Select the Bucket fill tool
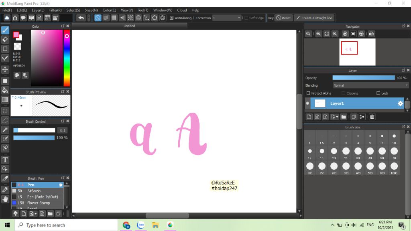This screenshot has height=231, width=411. pyautogui.click(x=5, y=90)
